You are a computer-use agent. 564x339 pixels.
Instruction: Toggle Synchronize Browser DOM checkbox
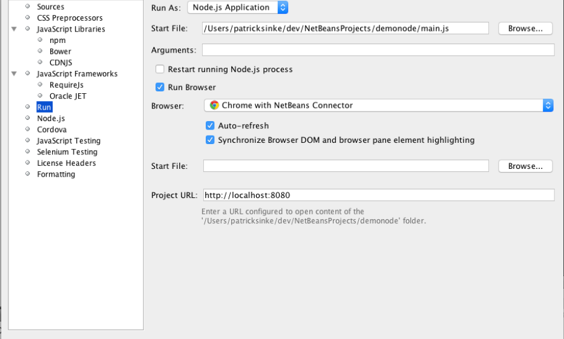click(210, 140)
